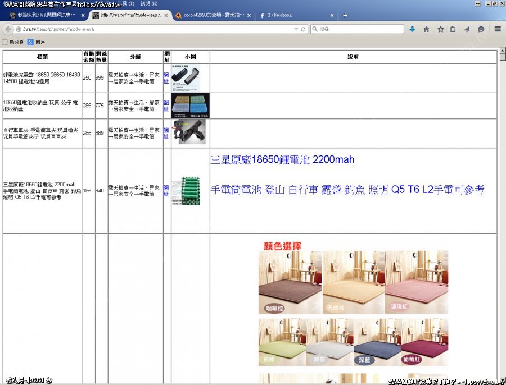Click the green 18650 battery thumbnail
The height and width of the screenshot is (385, 506).
pos(190,190)
